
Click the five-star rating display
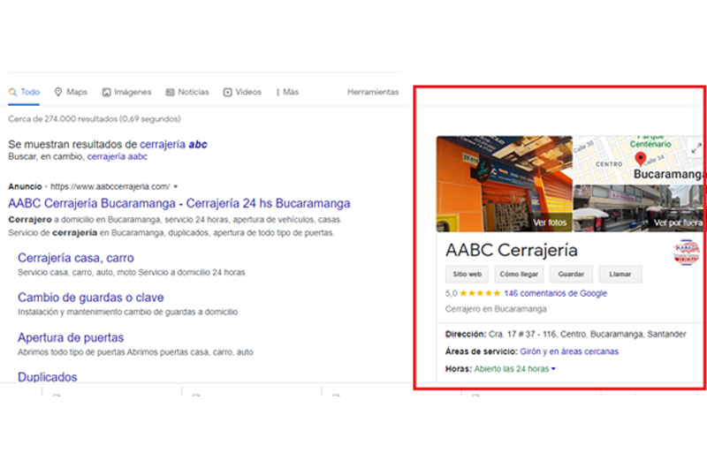480,293
